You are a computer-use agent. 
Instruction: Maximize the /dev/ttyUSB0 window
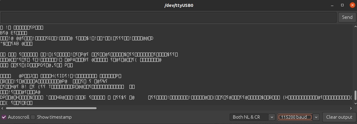tap(343, 5)
